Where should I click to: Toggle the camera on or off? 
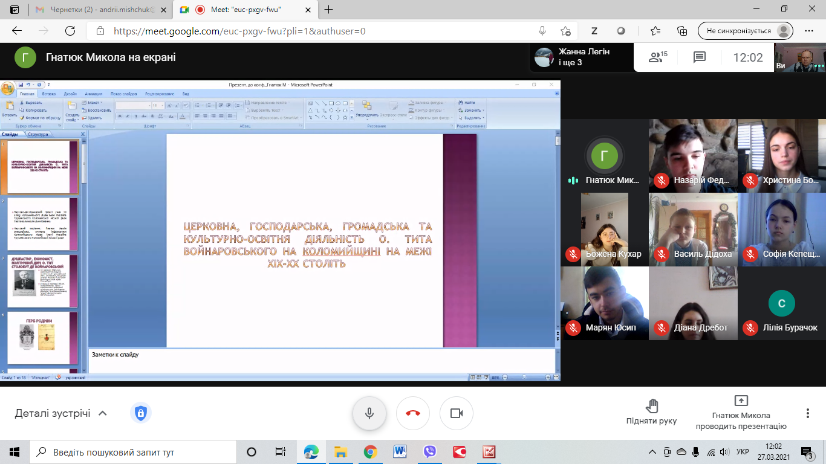(457, 413)
